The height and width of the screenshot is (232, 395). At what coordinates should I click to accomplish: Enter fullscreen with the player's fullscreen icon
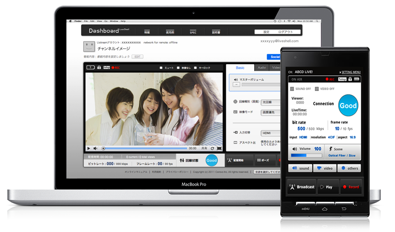(x=219, y=148)
